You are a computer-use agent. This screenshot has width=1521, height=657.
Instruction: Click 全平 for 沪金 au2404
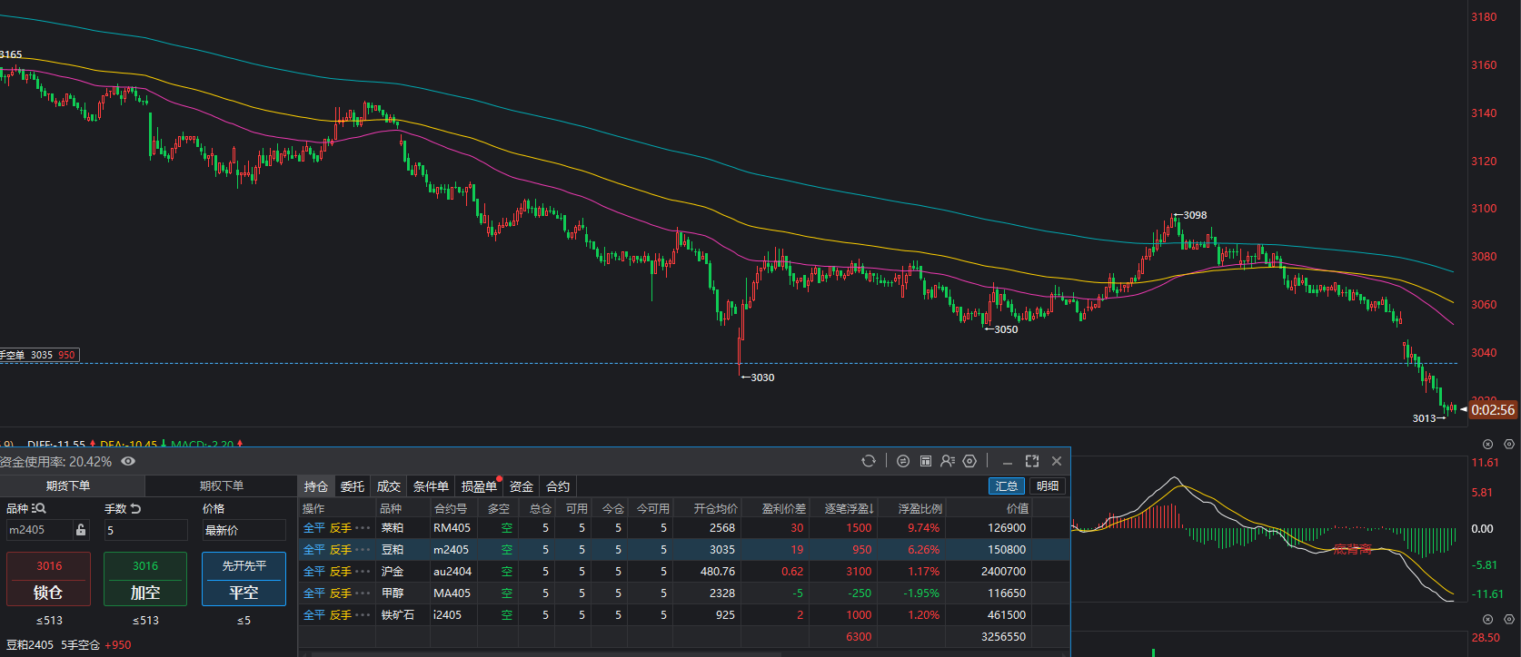pyautogui.click(x=313, y=572)
